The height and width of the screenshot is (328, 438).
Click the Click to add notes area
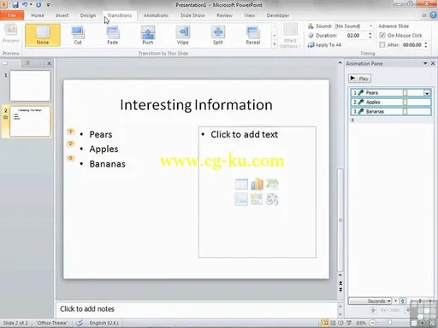tap(197, 309)
